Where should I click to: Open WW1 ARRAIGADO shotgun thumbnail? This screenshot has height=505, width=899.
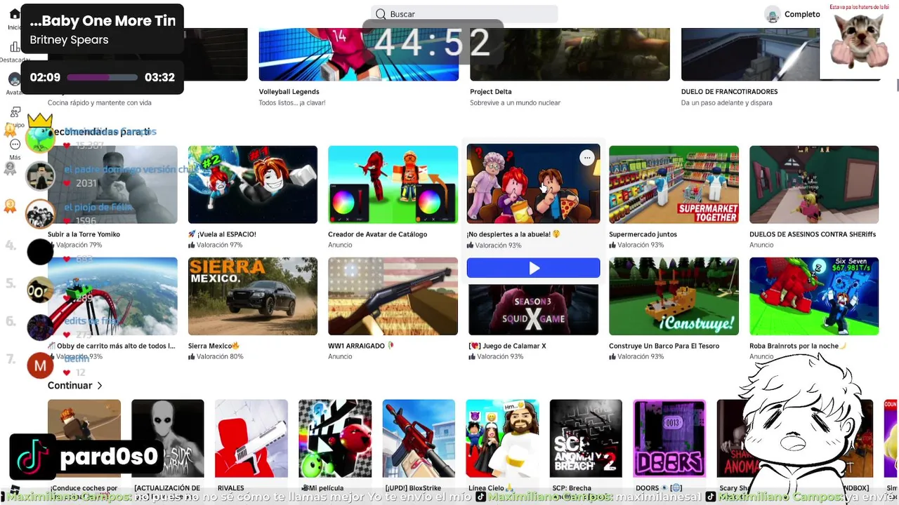point(393,296)
